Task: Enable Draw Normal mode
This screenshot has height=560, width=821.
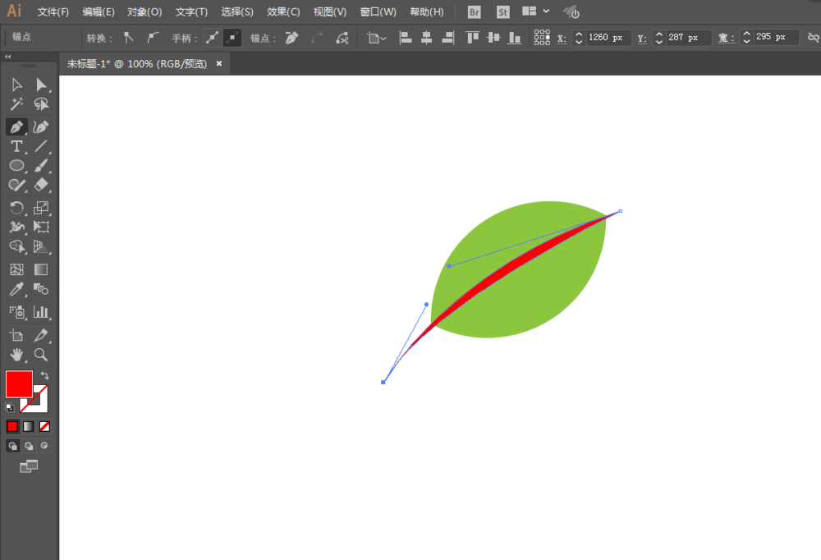Action: [x=12, y=446]
